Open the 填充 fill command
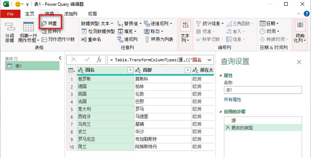The height and width of the screenshot is (158, 311). point(127,32)
